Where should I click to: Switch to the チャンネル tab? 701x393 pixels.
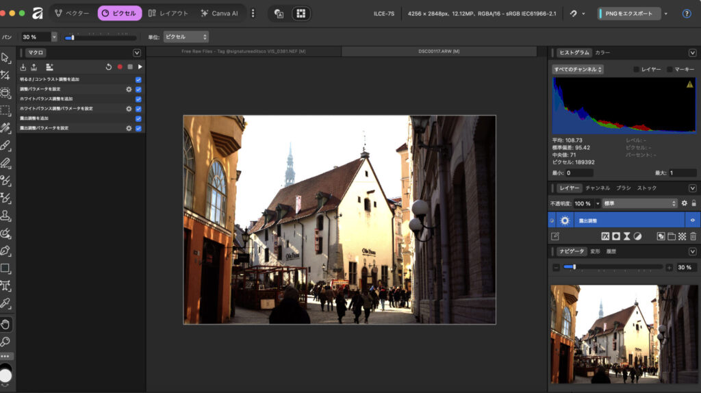click(598, 188)
